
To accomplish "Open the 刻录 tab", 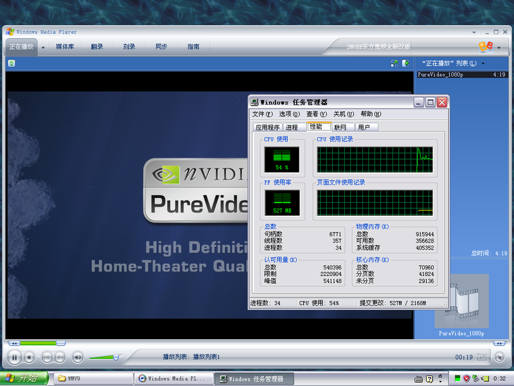I will pos(129,46).
